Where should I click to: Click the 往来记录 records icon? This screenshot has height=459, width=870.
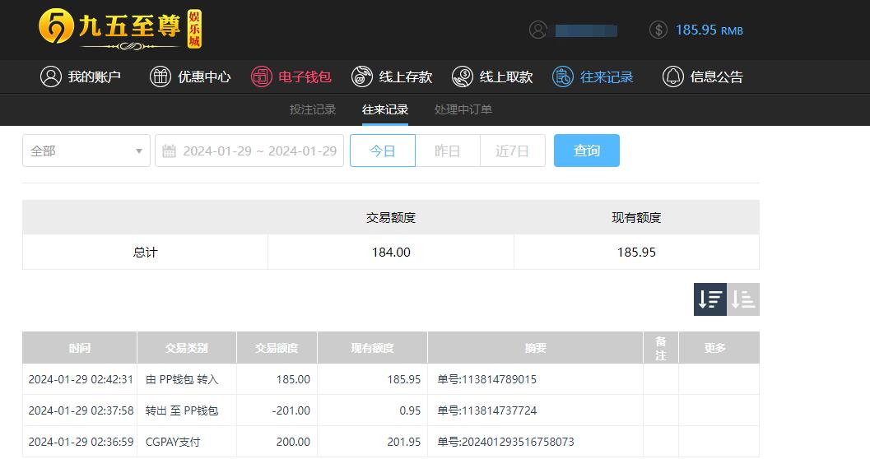[x=563, y=76]
